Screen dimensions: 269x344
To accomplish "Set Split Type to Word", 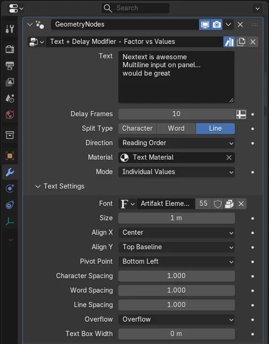I will click(x=176, y=128).
